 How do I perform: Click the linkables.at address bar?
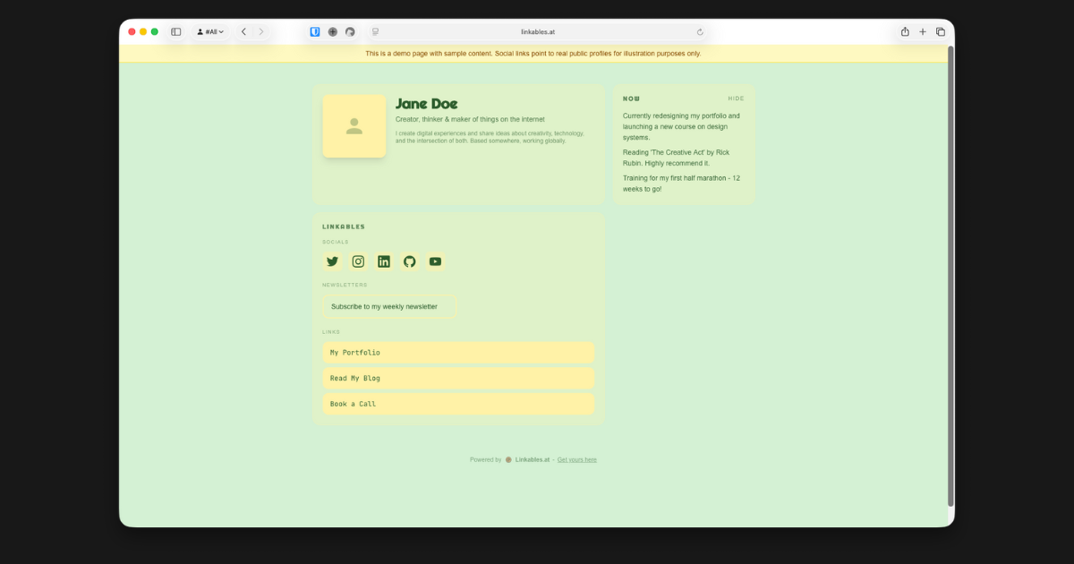(538, 31)
